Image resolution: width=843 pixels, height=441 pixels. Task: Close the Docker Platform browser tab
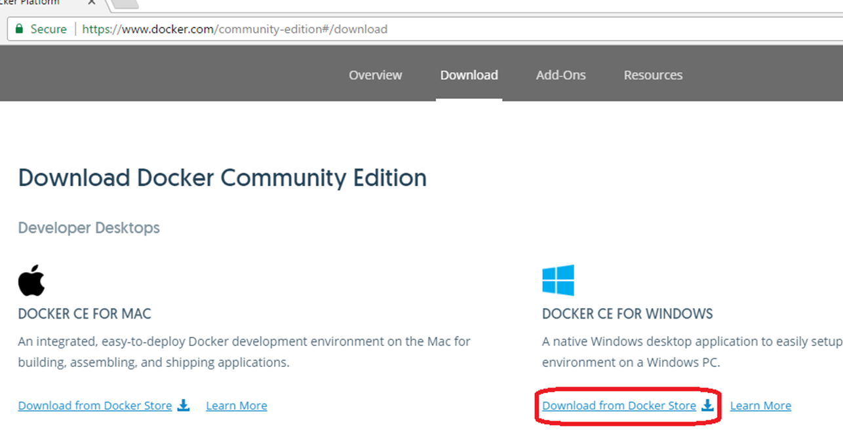(x=91, y=3)
